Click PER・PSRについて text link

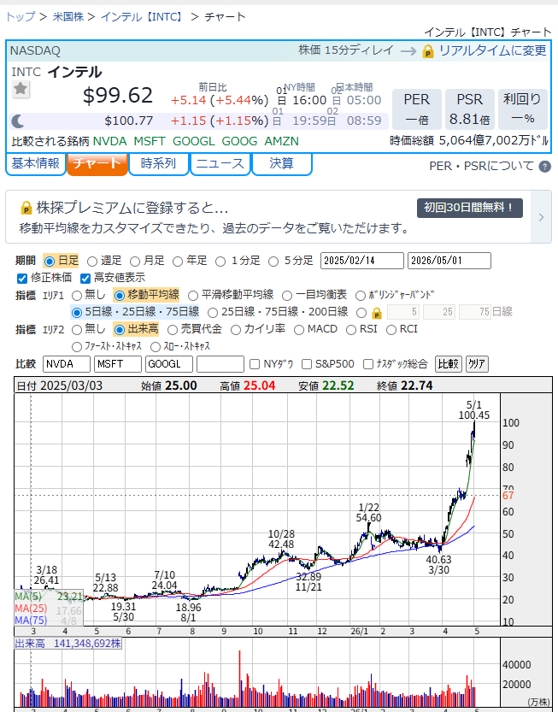click(481, 166)
